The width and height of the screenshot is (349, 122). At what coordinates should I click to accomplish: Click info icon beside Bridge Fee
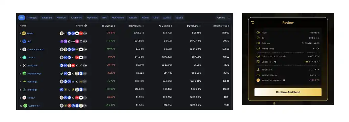tap(275, 62)
